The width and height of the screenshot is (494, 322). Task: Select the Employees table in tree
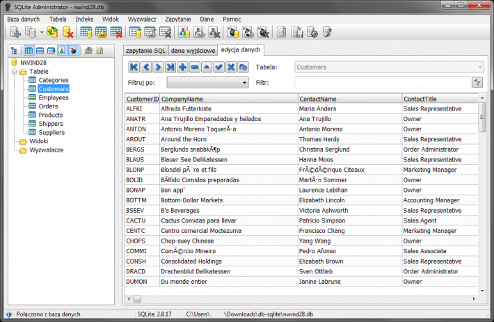point(54,97)
